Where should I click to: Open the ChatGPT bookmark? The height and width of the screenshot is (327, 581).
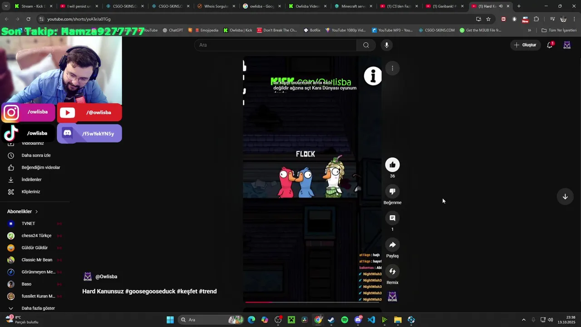(172, 30)
